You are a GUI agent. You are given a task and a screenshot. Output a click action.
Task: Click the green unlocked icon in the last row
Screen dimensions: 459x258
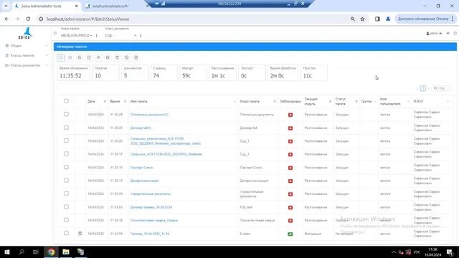pos(290,234)
